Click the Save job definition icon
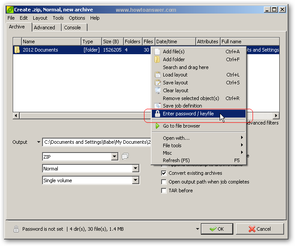295x246 pixels. coord(158,106)
